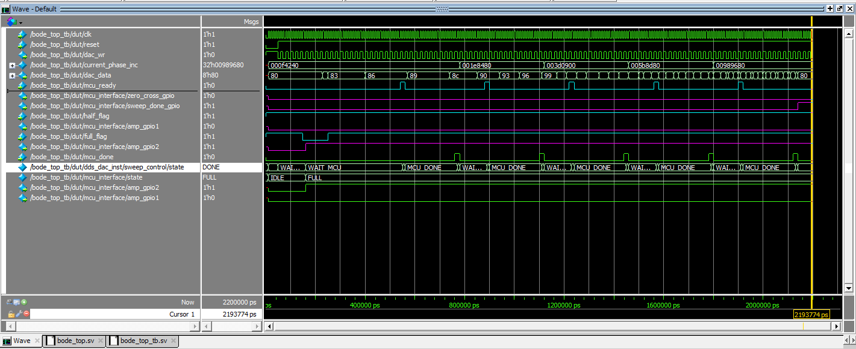
Task: Switch to the bode_top_tb.sv tab
Action: pyautogui.click(x=143, y=341)
